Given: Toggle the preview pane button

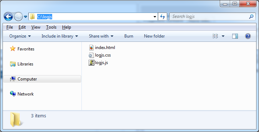Looking at the screenshot, I should (x=235, y=36).
